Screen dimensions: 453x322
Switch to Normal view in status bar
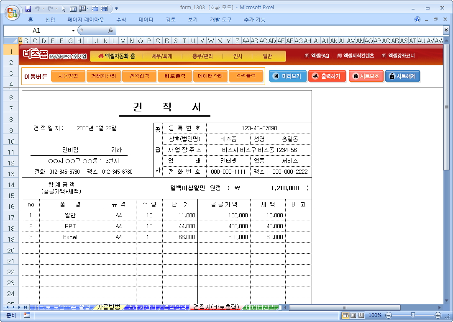346,315
